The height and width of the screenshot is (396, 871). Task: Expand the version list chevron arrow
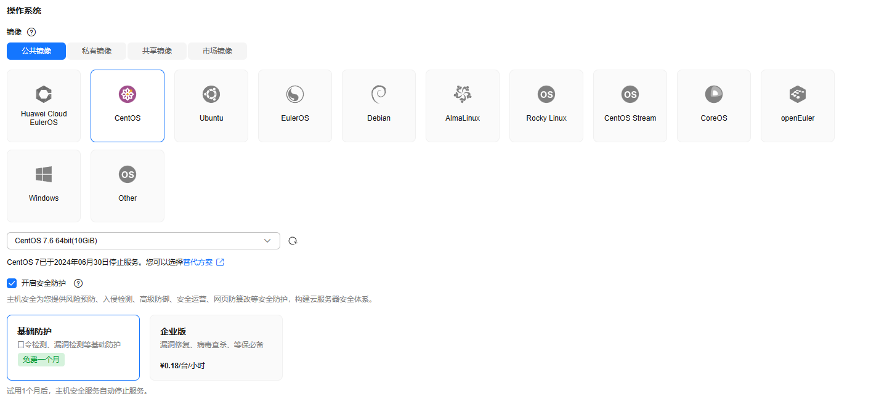click(267, 241)
